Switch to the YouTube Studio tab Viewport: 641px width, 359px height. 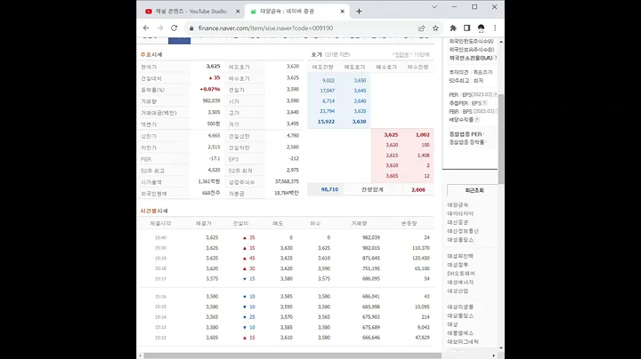pyautogui.click(x=191, y=12)
